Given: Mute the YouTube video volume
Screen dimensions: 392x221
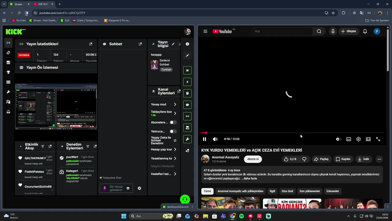Looking at the screenshot, I should [215, 139].
